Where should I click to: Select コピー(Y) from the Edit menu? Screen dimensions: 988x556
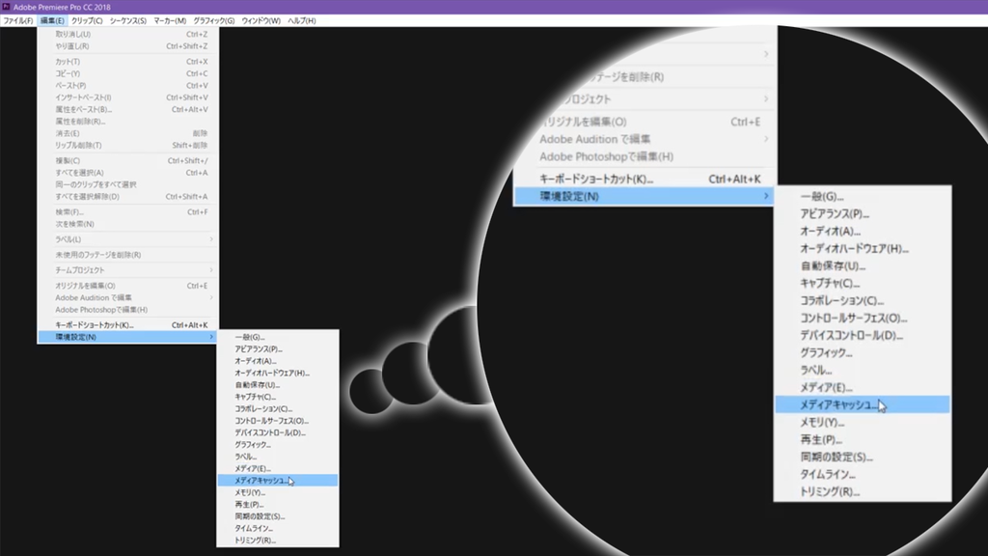point(128,73)
